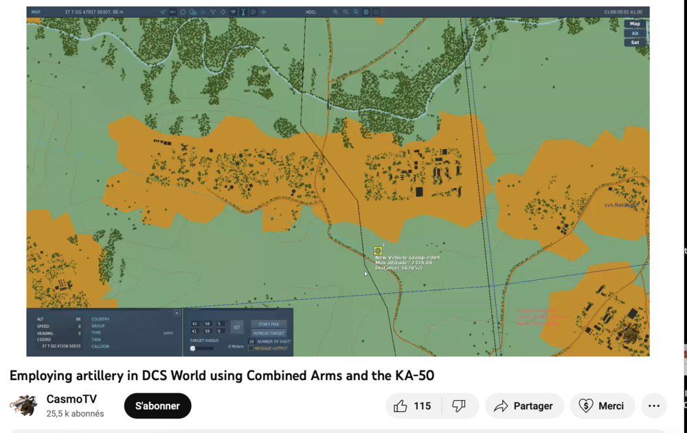Click first-row seconds field showing 5
Screen dimensions: 687x433
tap(221, 324)
